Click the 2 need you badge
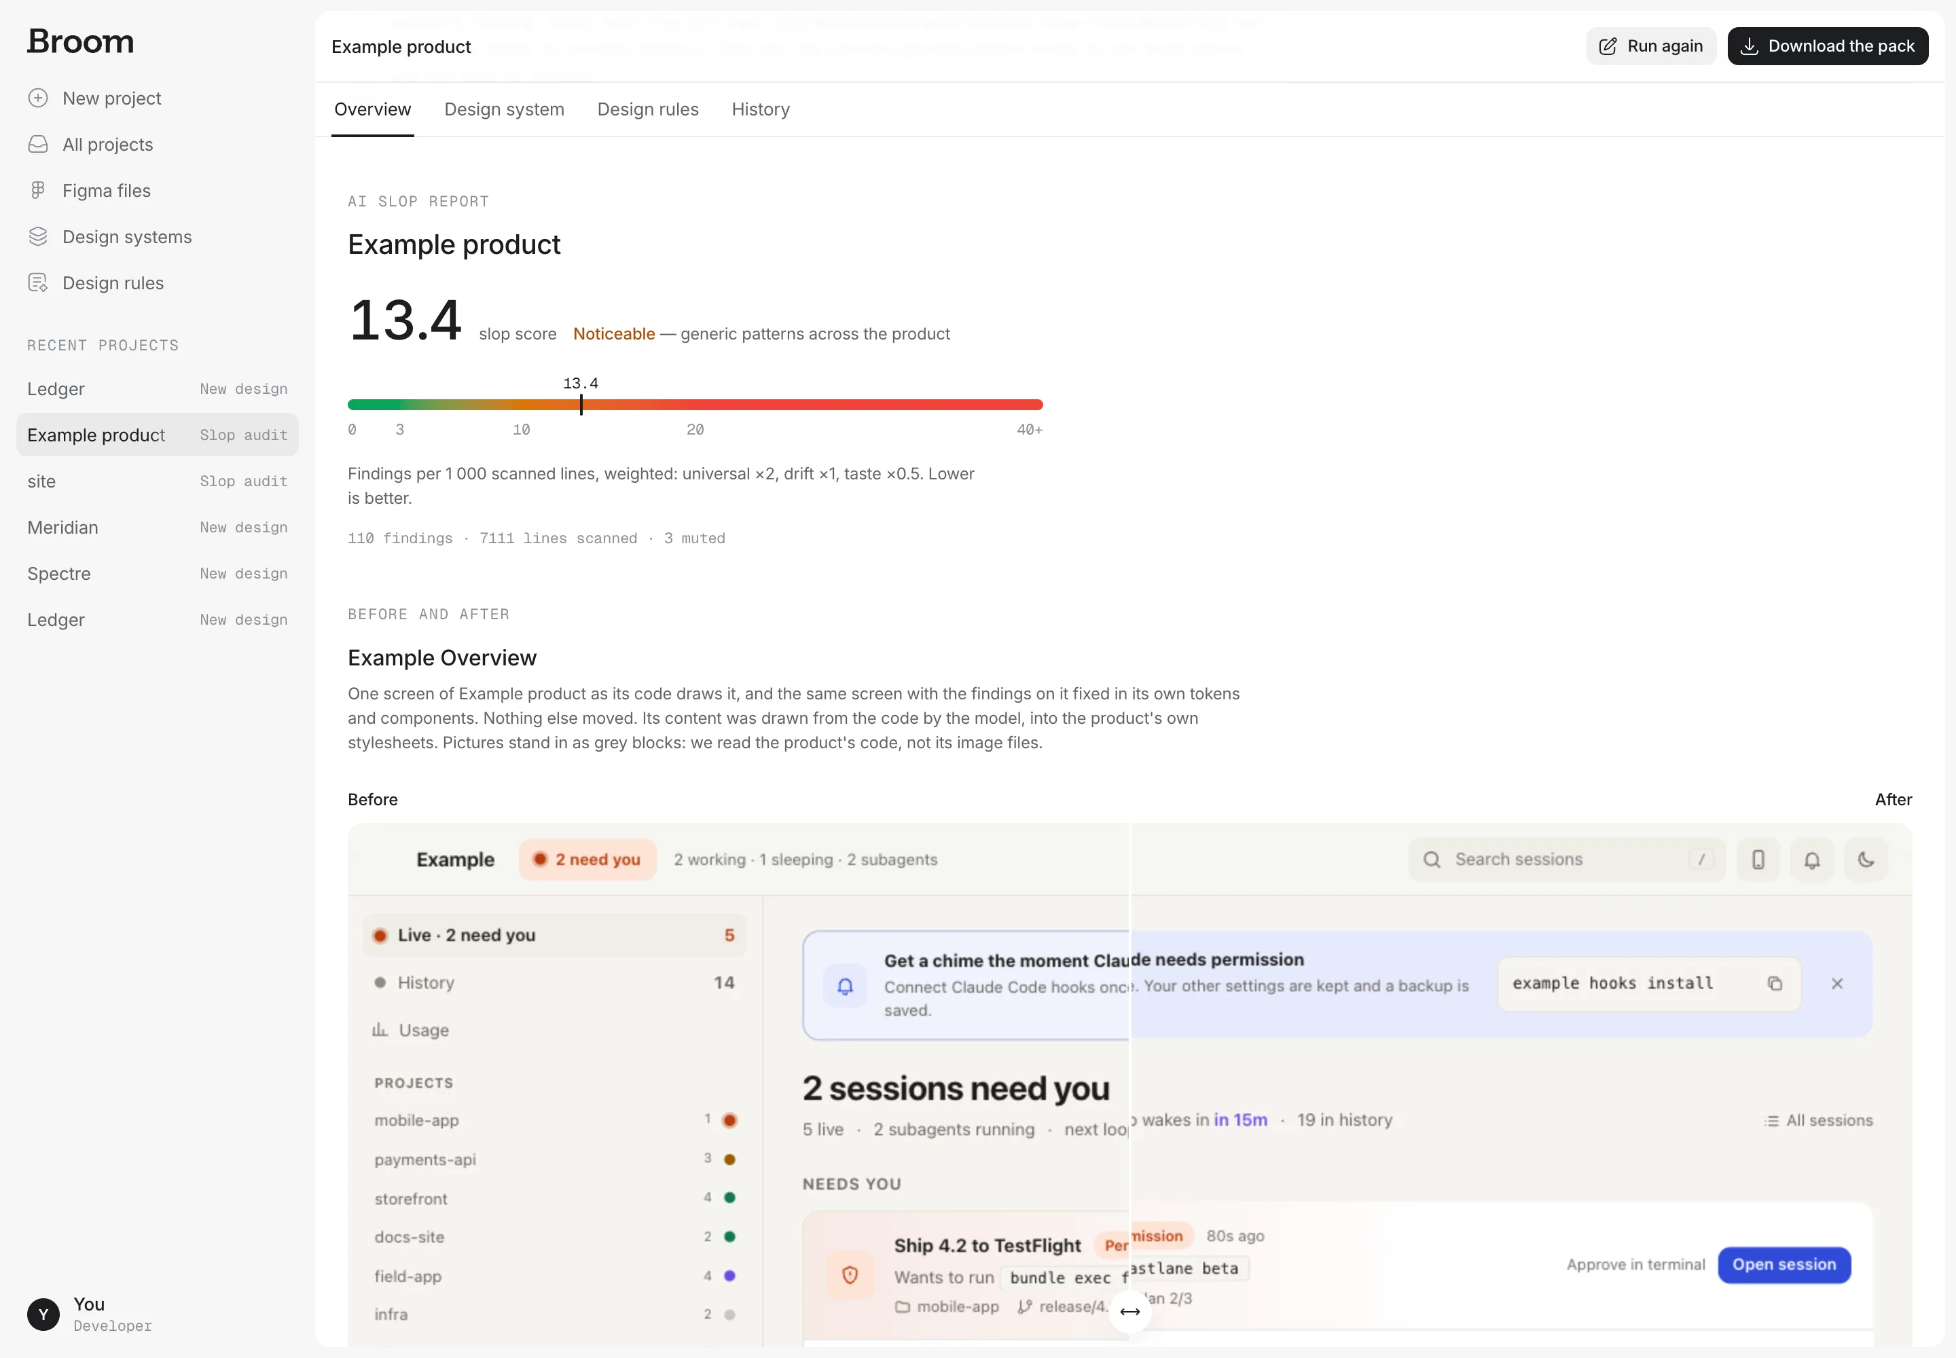 click(587, 860)
